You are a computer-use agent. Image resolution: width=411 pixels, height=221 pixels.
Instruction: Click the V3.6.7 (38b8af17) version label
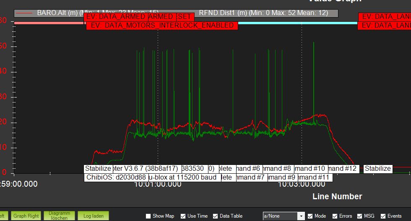tap(147, 169)
